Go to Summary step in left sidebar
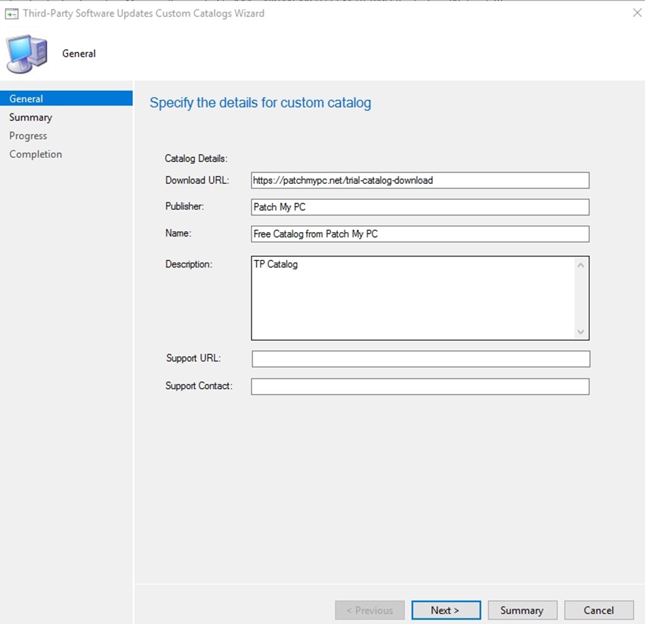The image size is (645, 624). (30, 117)
